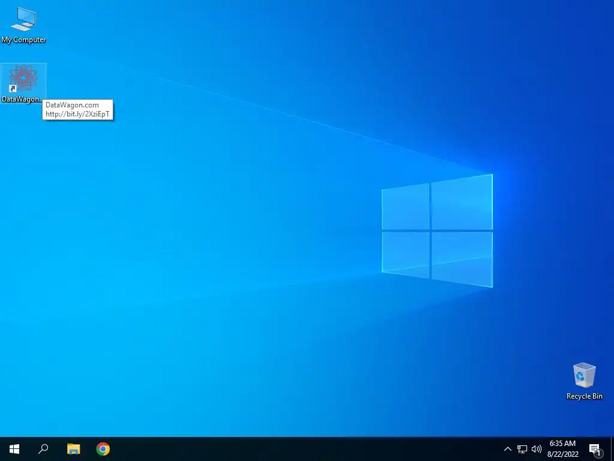This screenshot has height=461, width=614.
Task: Launch File Explorer from taskbar
Action: click(x=73, y=449)
